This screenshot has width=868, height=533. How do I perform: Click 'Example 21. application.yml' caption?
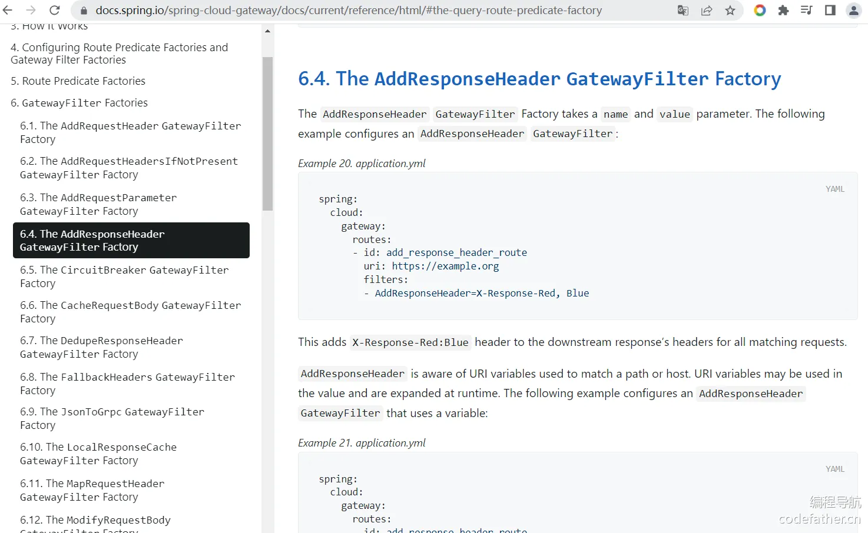[362, 443]
